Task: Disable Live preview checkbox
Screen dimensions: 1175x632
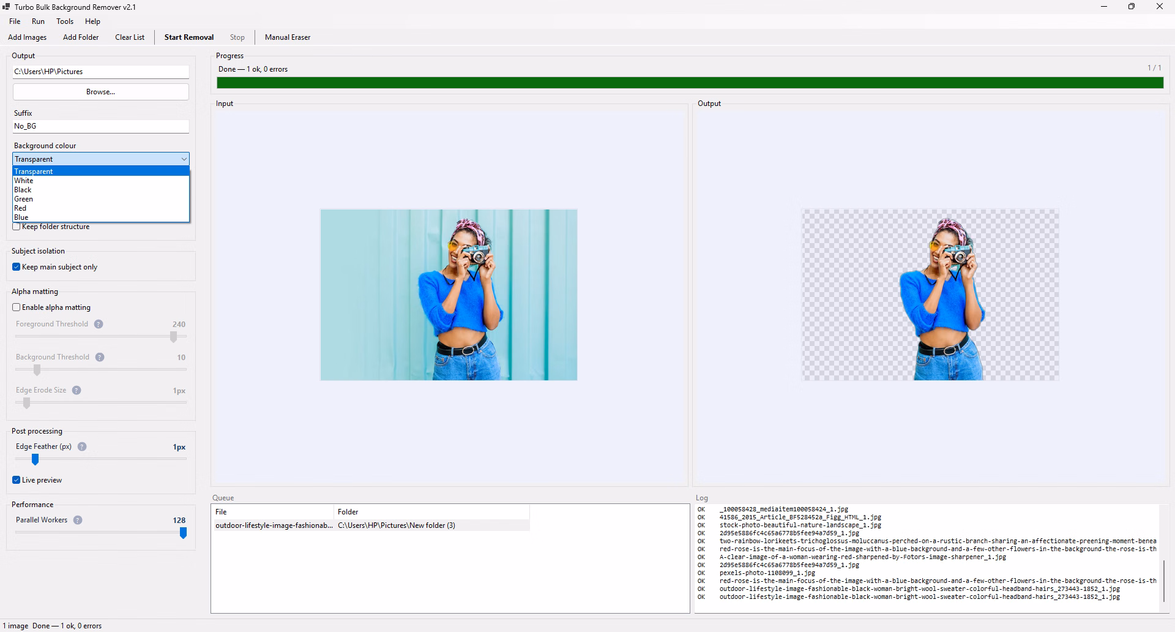Action: point(17,480)
